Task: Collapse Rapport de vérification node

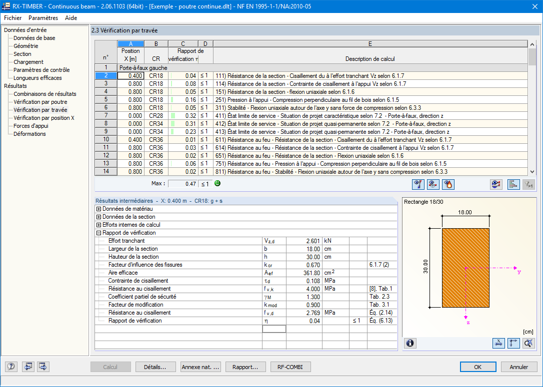Action: click(98, 233)
